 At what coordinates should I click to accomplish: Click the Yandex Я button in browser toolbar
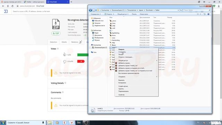click(8, 6)
